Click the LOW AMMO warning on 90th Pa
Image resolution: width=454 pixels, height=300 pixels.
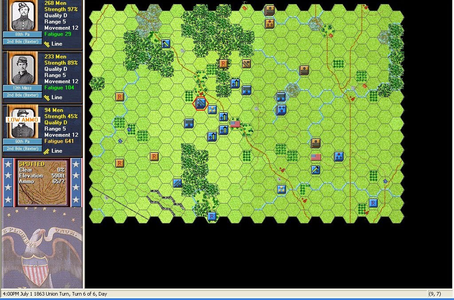[23, 120]
